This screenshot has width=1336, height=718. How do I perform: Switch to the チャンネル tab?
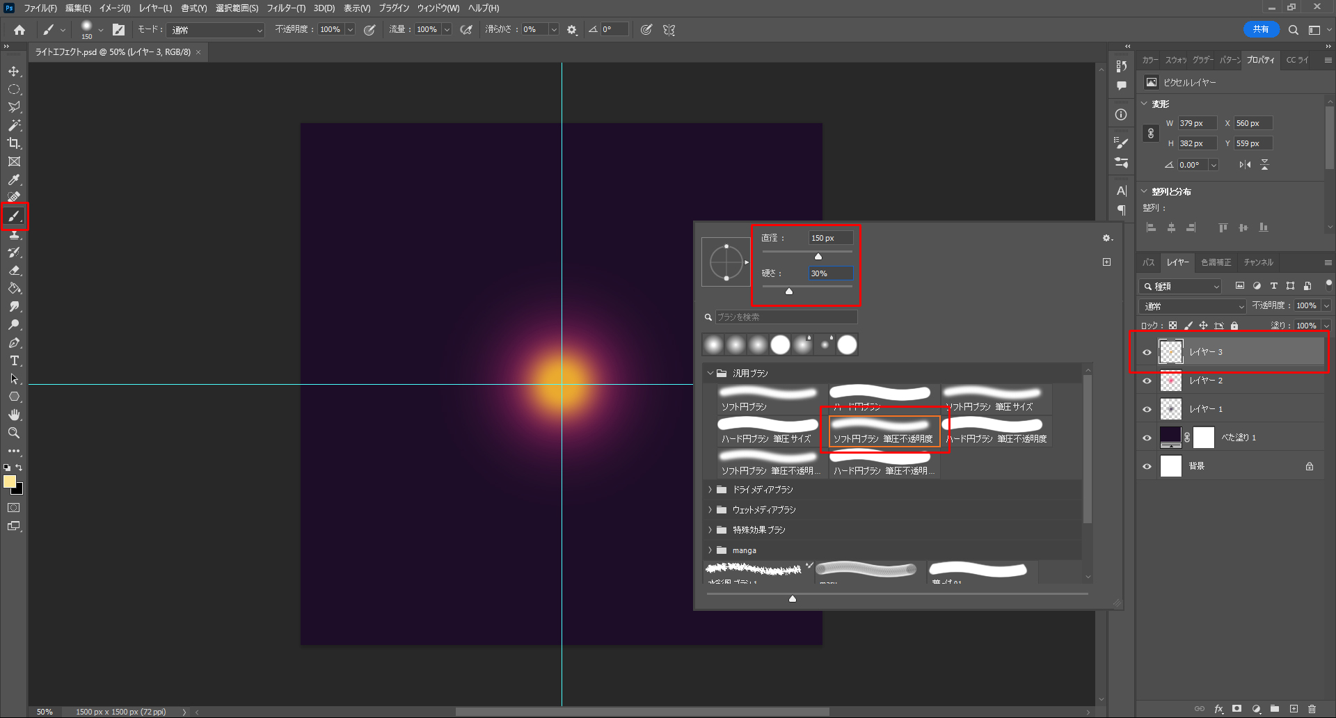[x=1258, y=262]
